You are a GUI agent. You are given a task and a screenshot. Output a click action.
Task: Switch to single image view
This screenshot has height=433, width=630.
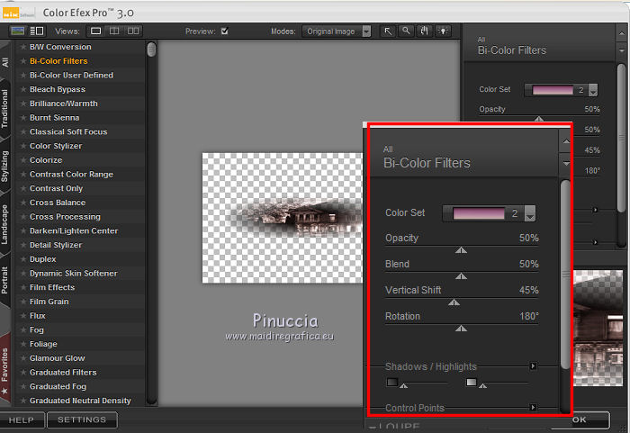[95, 31]
